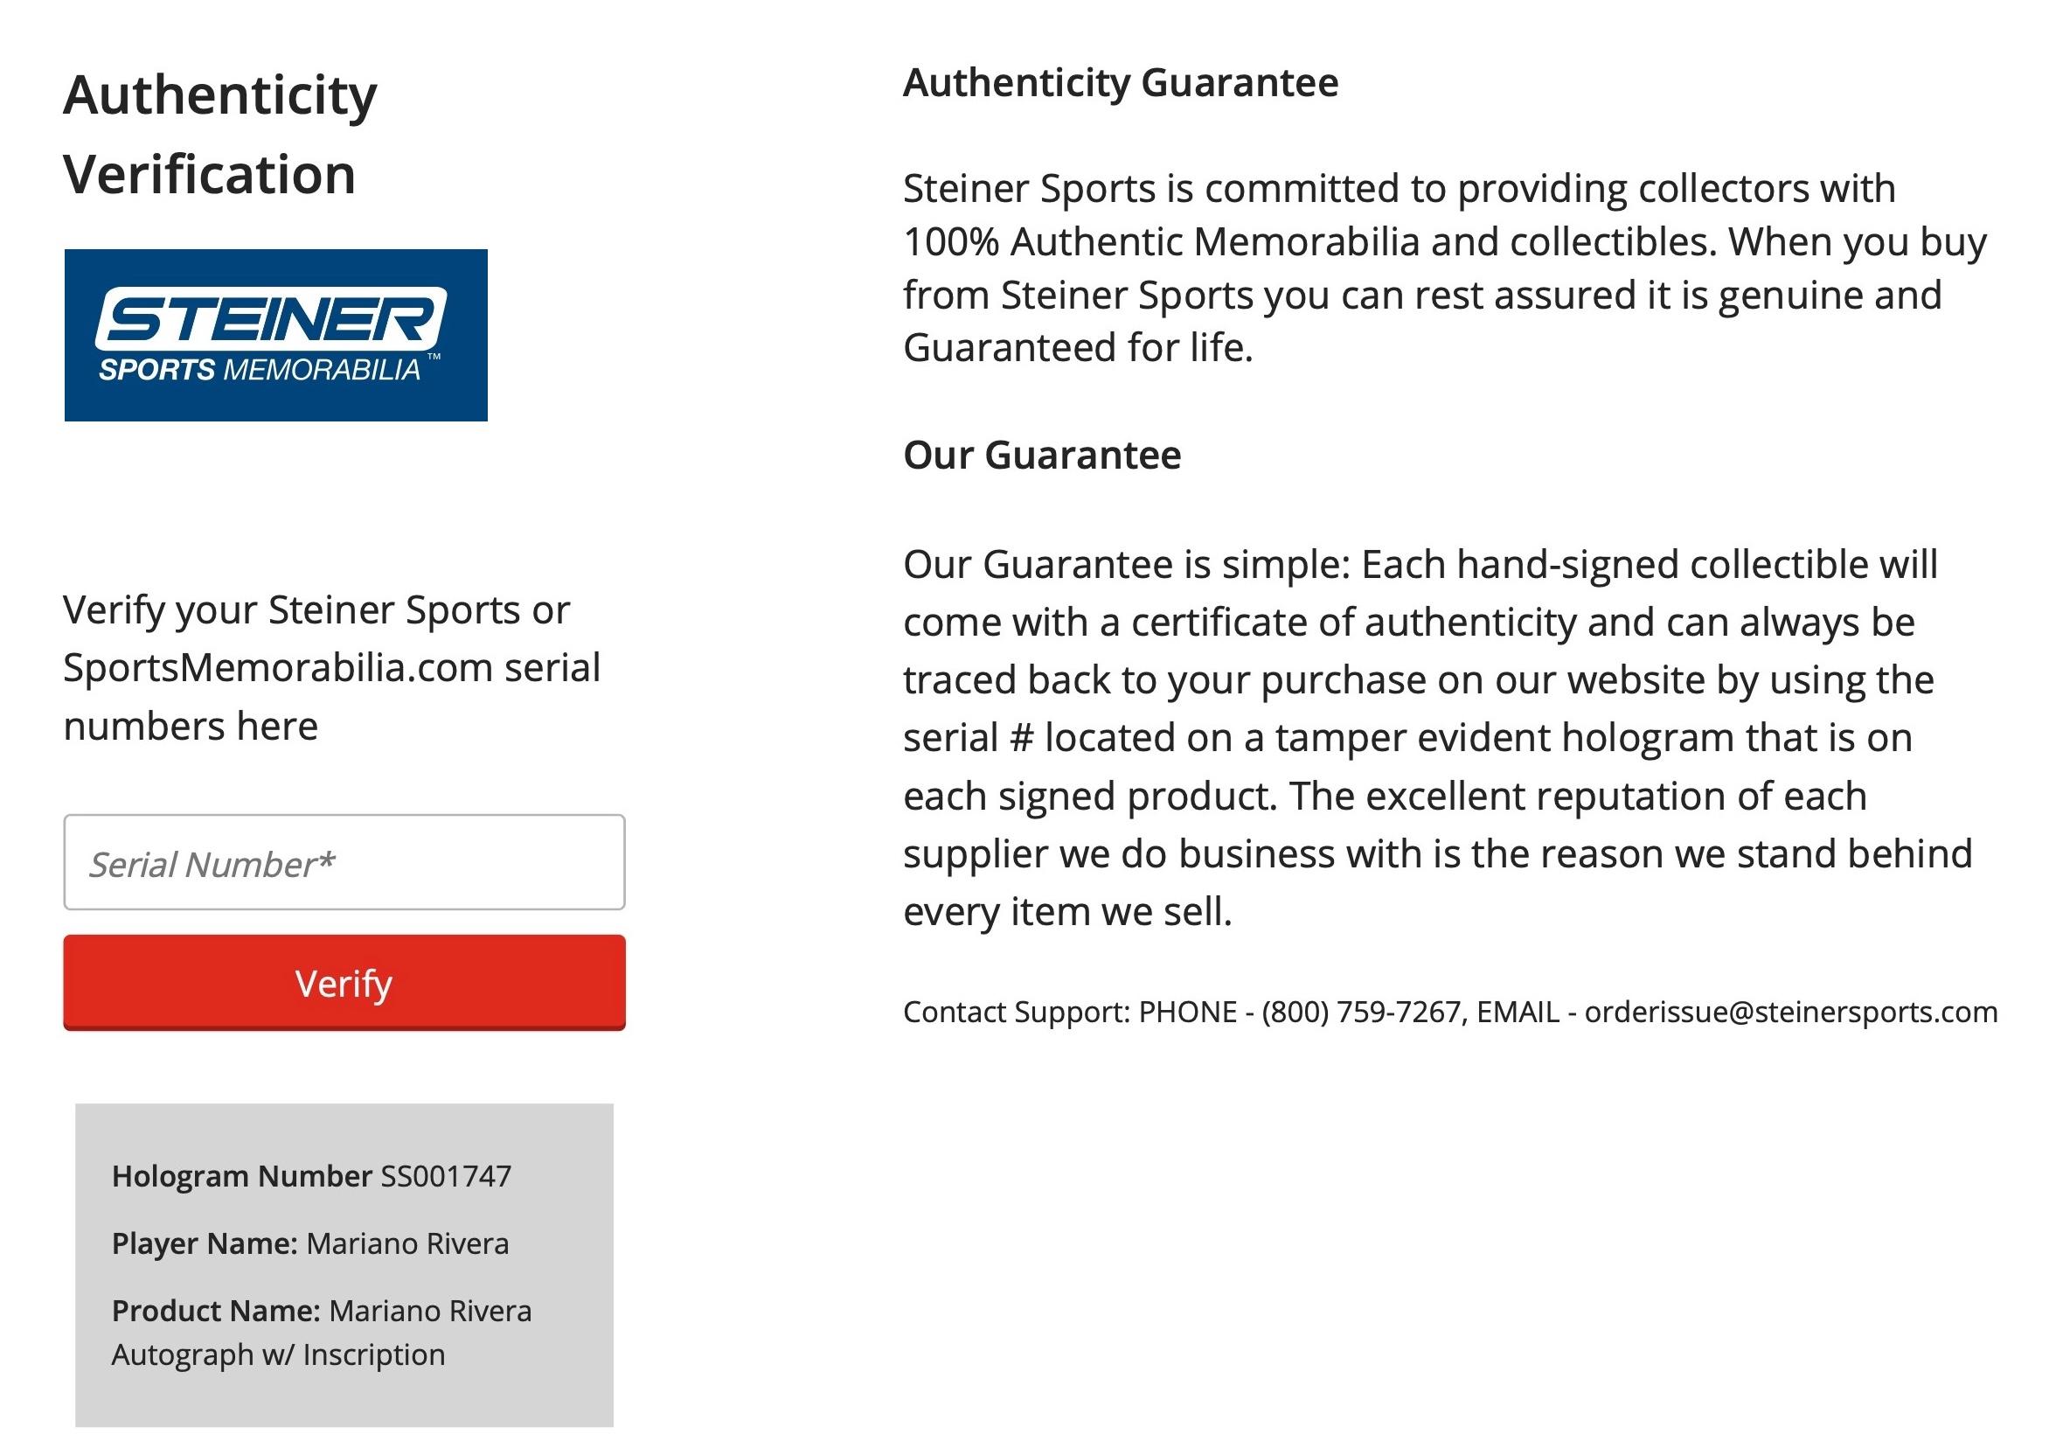Click the Steiner Sports Memorabilia logo
Image resolution: width=2056 pixels, height=1455 pixels.
(276, 334)
